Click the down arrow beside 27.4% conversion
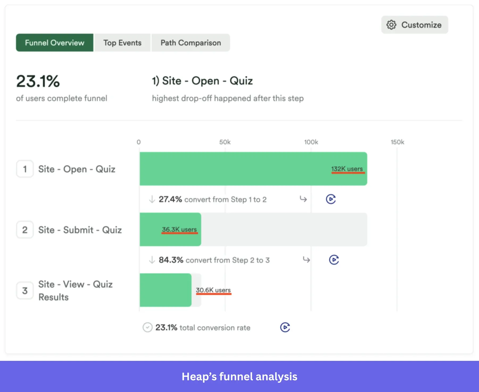The height and width of the screenshot is (392, 479). (152, 199)
